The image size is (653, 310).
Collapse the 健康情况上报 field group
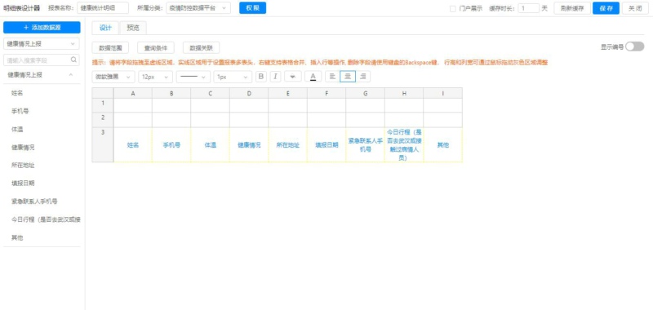[71, 75]
